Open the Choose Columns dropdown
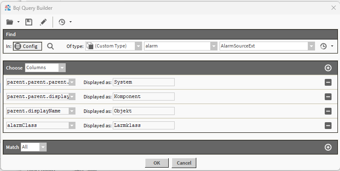The image size is (340, 171). click(62, 67)
